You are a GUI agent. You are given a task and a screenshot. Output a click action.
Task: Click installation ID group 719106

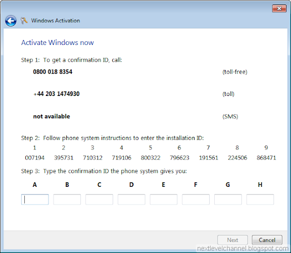(x=122, y=158)
